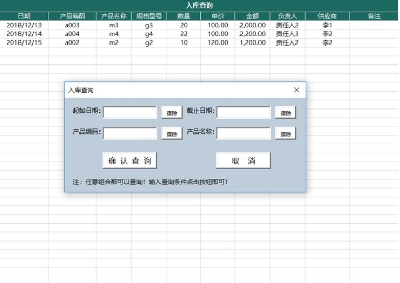Select the 数量 column header

coord(184,16)
